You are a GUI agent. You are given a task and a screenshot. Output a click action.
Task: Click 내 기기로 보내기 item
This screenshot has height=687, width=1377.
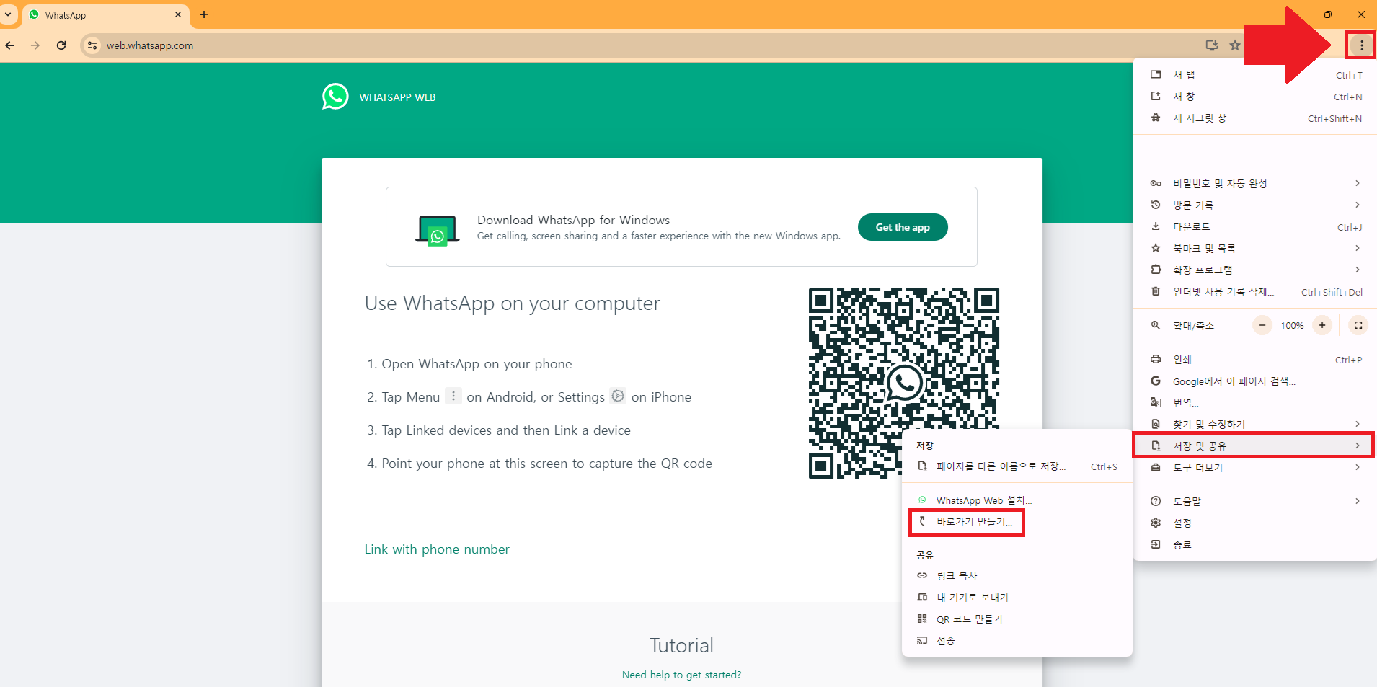point(1017,597)
